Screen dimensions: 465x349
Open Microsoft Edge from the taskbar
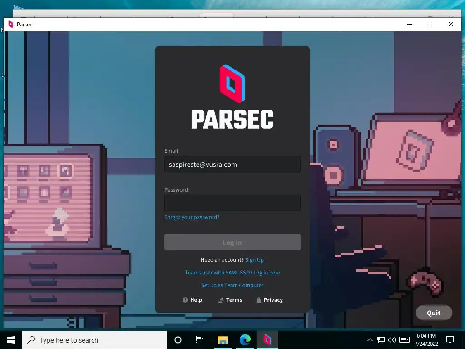click(x=245, y=340)
